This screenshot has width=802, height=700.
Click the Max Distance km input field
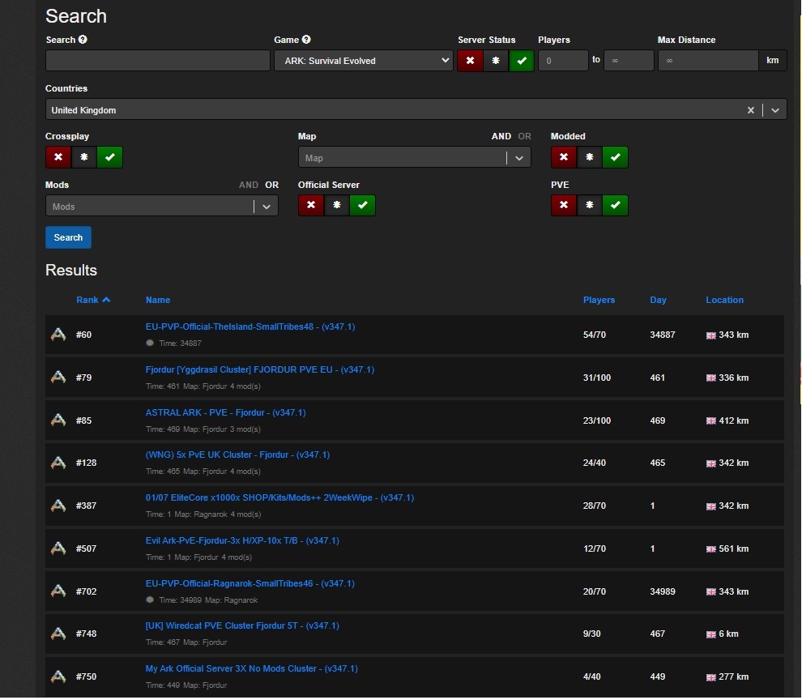click(x=708, y=61)
